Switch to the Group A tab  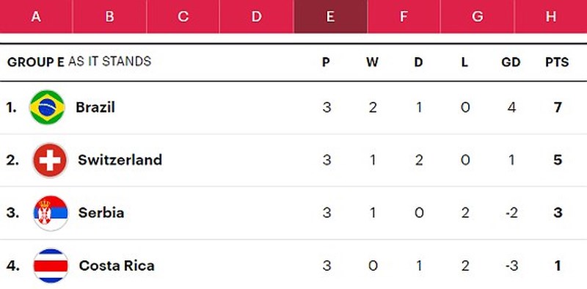(x=36, y=16)
